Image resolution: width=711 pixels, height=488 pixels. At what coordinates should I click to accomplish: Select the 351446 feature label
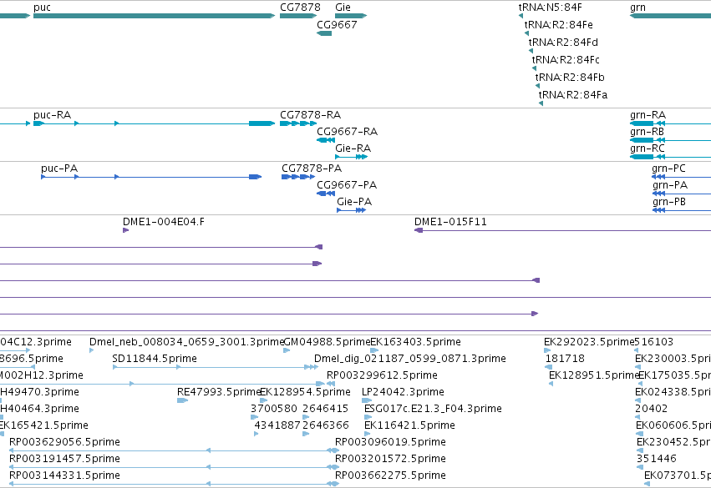[656, 459]
